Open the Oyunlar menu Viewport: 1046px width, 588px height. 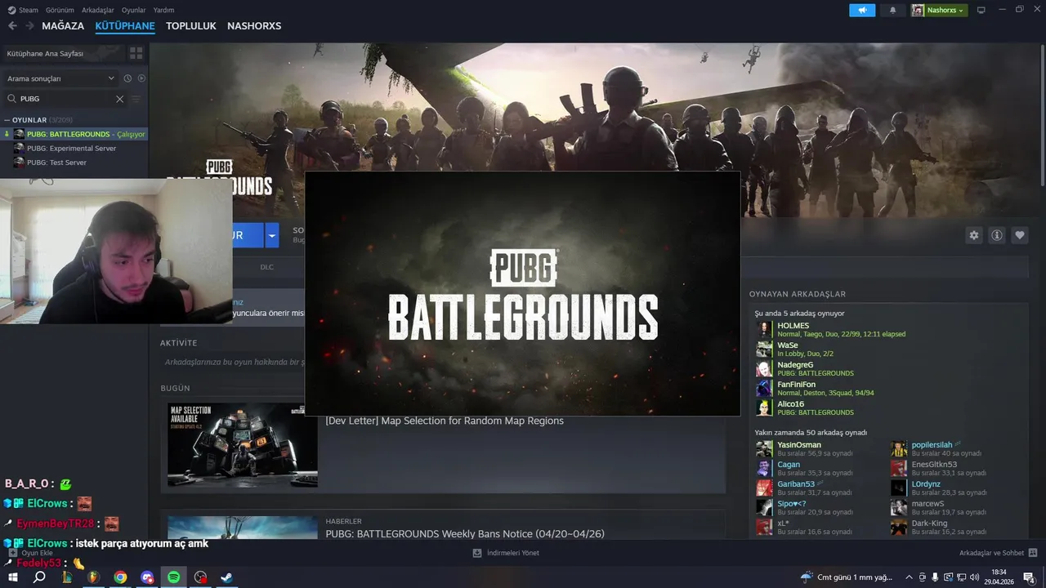tap(134, 10)
